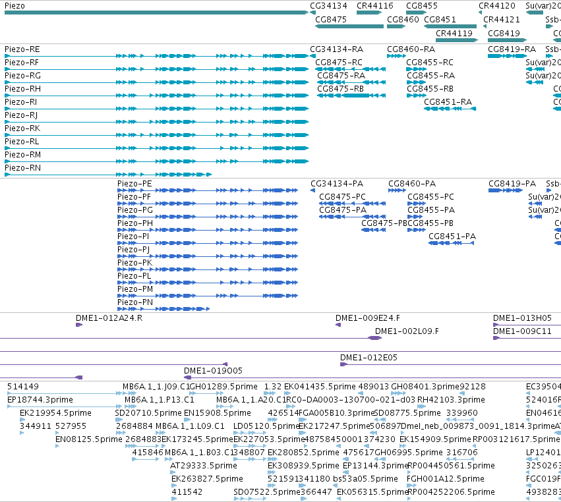This screenshot has height=502, width=561.
Task: Click the CR44116 gene feature
Action: coord(369,13)
